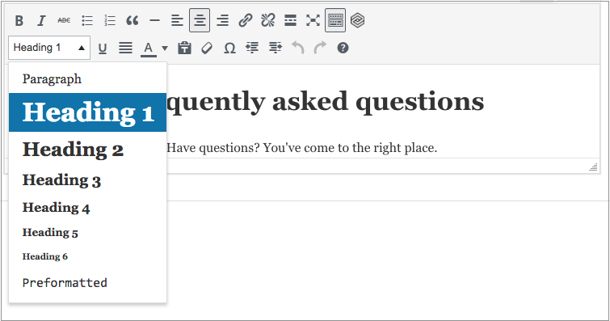The image size is (610, 321).
Task: Select Heading 3 in the format list
Action: click(x=87, y=180)
